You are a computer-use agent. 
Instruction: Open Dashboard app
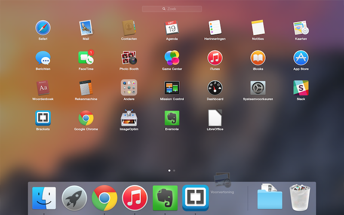pos(215,88)
